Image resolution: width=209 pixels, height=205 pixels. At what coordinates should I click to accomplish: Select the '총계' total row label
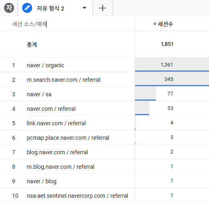(x=32, y=44)
